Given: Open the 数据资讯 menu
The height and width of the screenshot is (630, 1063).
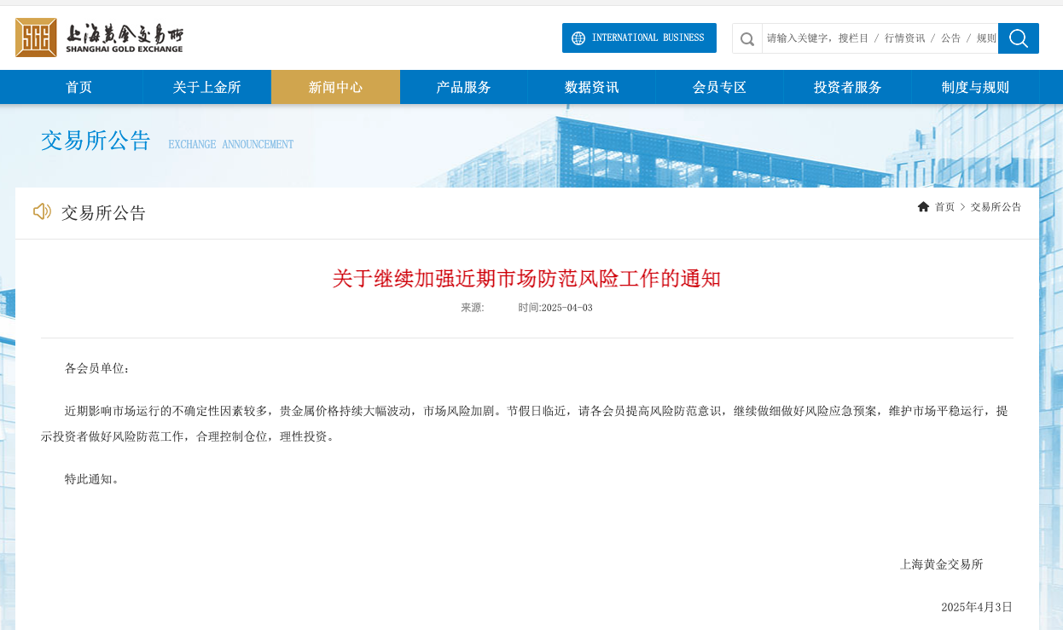Looking at the screenshot, I should pyautogui.click(x=591, y=87).
